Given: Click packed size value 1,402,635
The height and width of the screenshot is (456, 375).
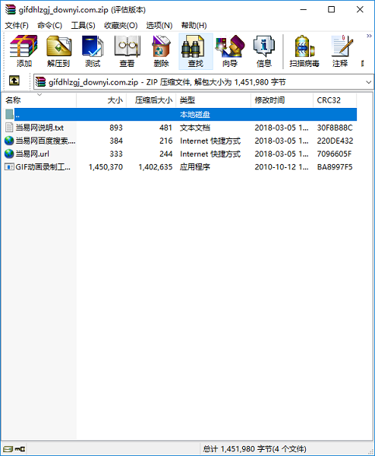Looking at the screenshot, I should click(x=156, y=167).
